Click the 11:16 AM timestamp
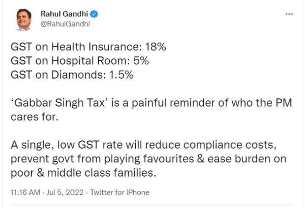Viewport: 305px width, 208px height. pyautogui.click(x=25, y=192)
